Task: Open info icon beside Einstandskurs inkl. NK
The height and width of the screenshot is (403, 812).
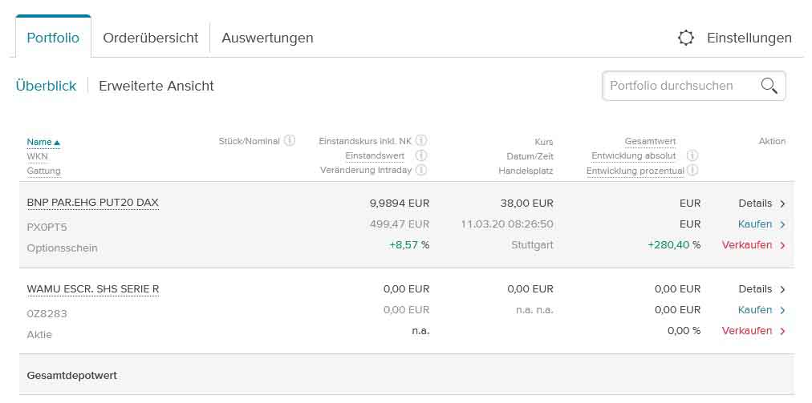Action: click(x=420, y=141)
